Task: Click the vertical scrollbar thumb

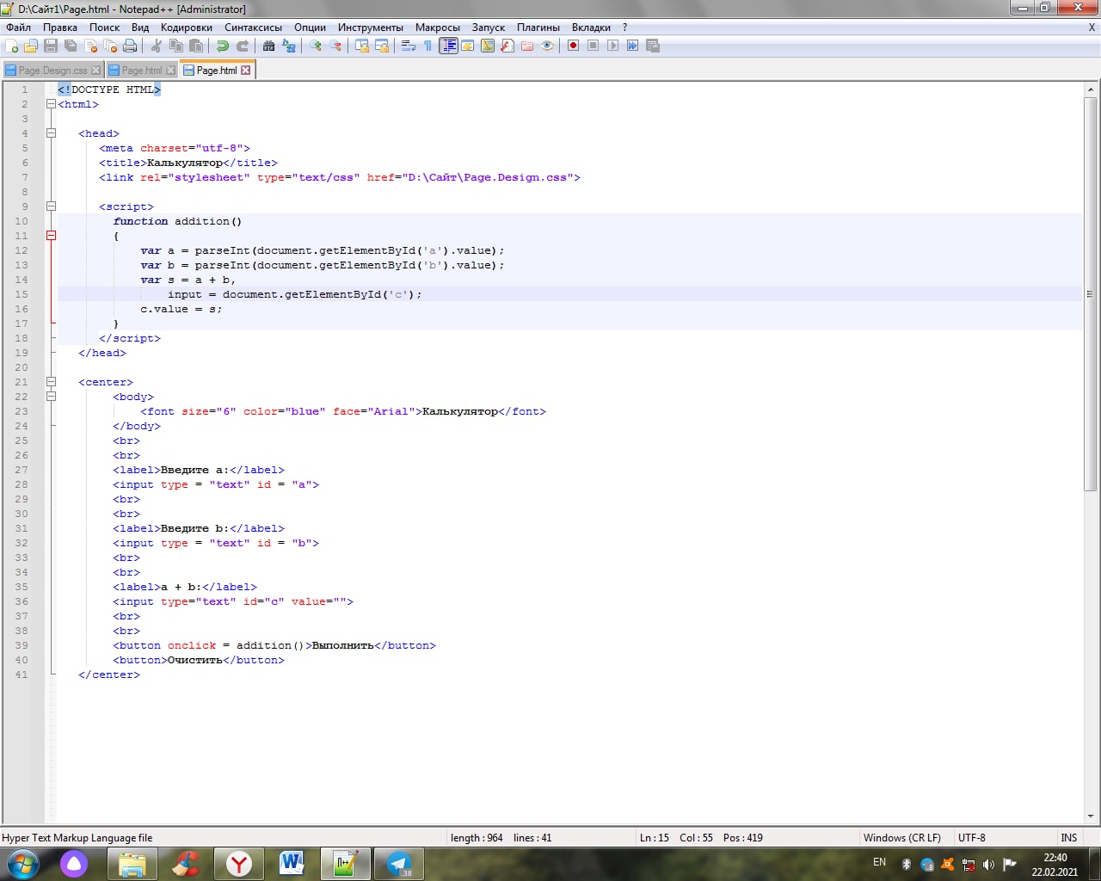Action: point(1090,293)
